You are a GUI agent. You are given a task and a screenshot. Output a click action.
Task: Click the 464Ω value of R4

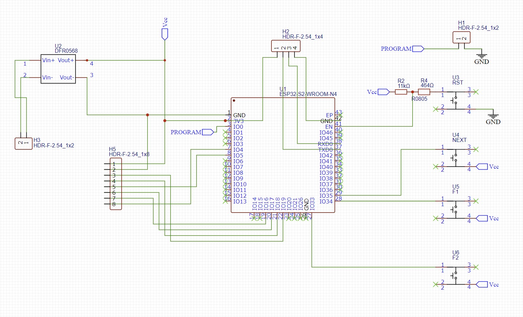click(x=427, y=86)
